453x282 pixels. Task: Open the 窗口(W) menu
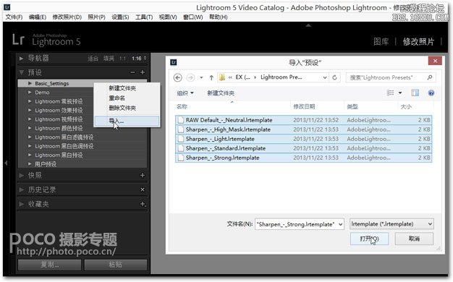pyautogui.click(x=193, y=17)
